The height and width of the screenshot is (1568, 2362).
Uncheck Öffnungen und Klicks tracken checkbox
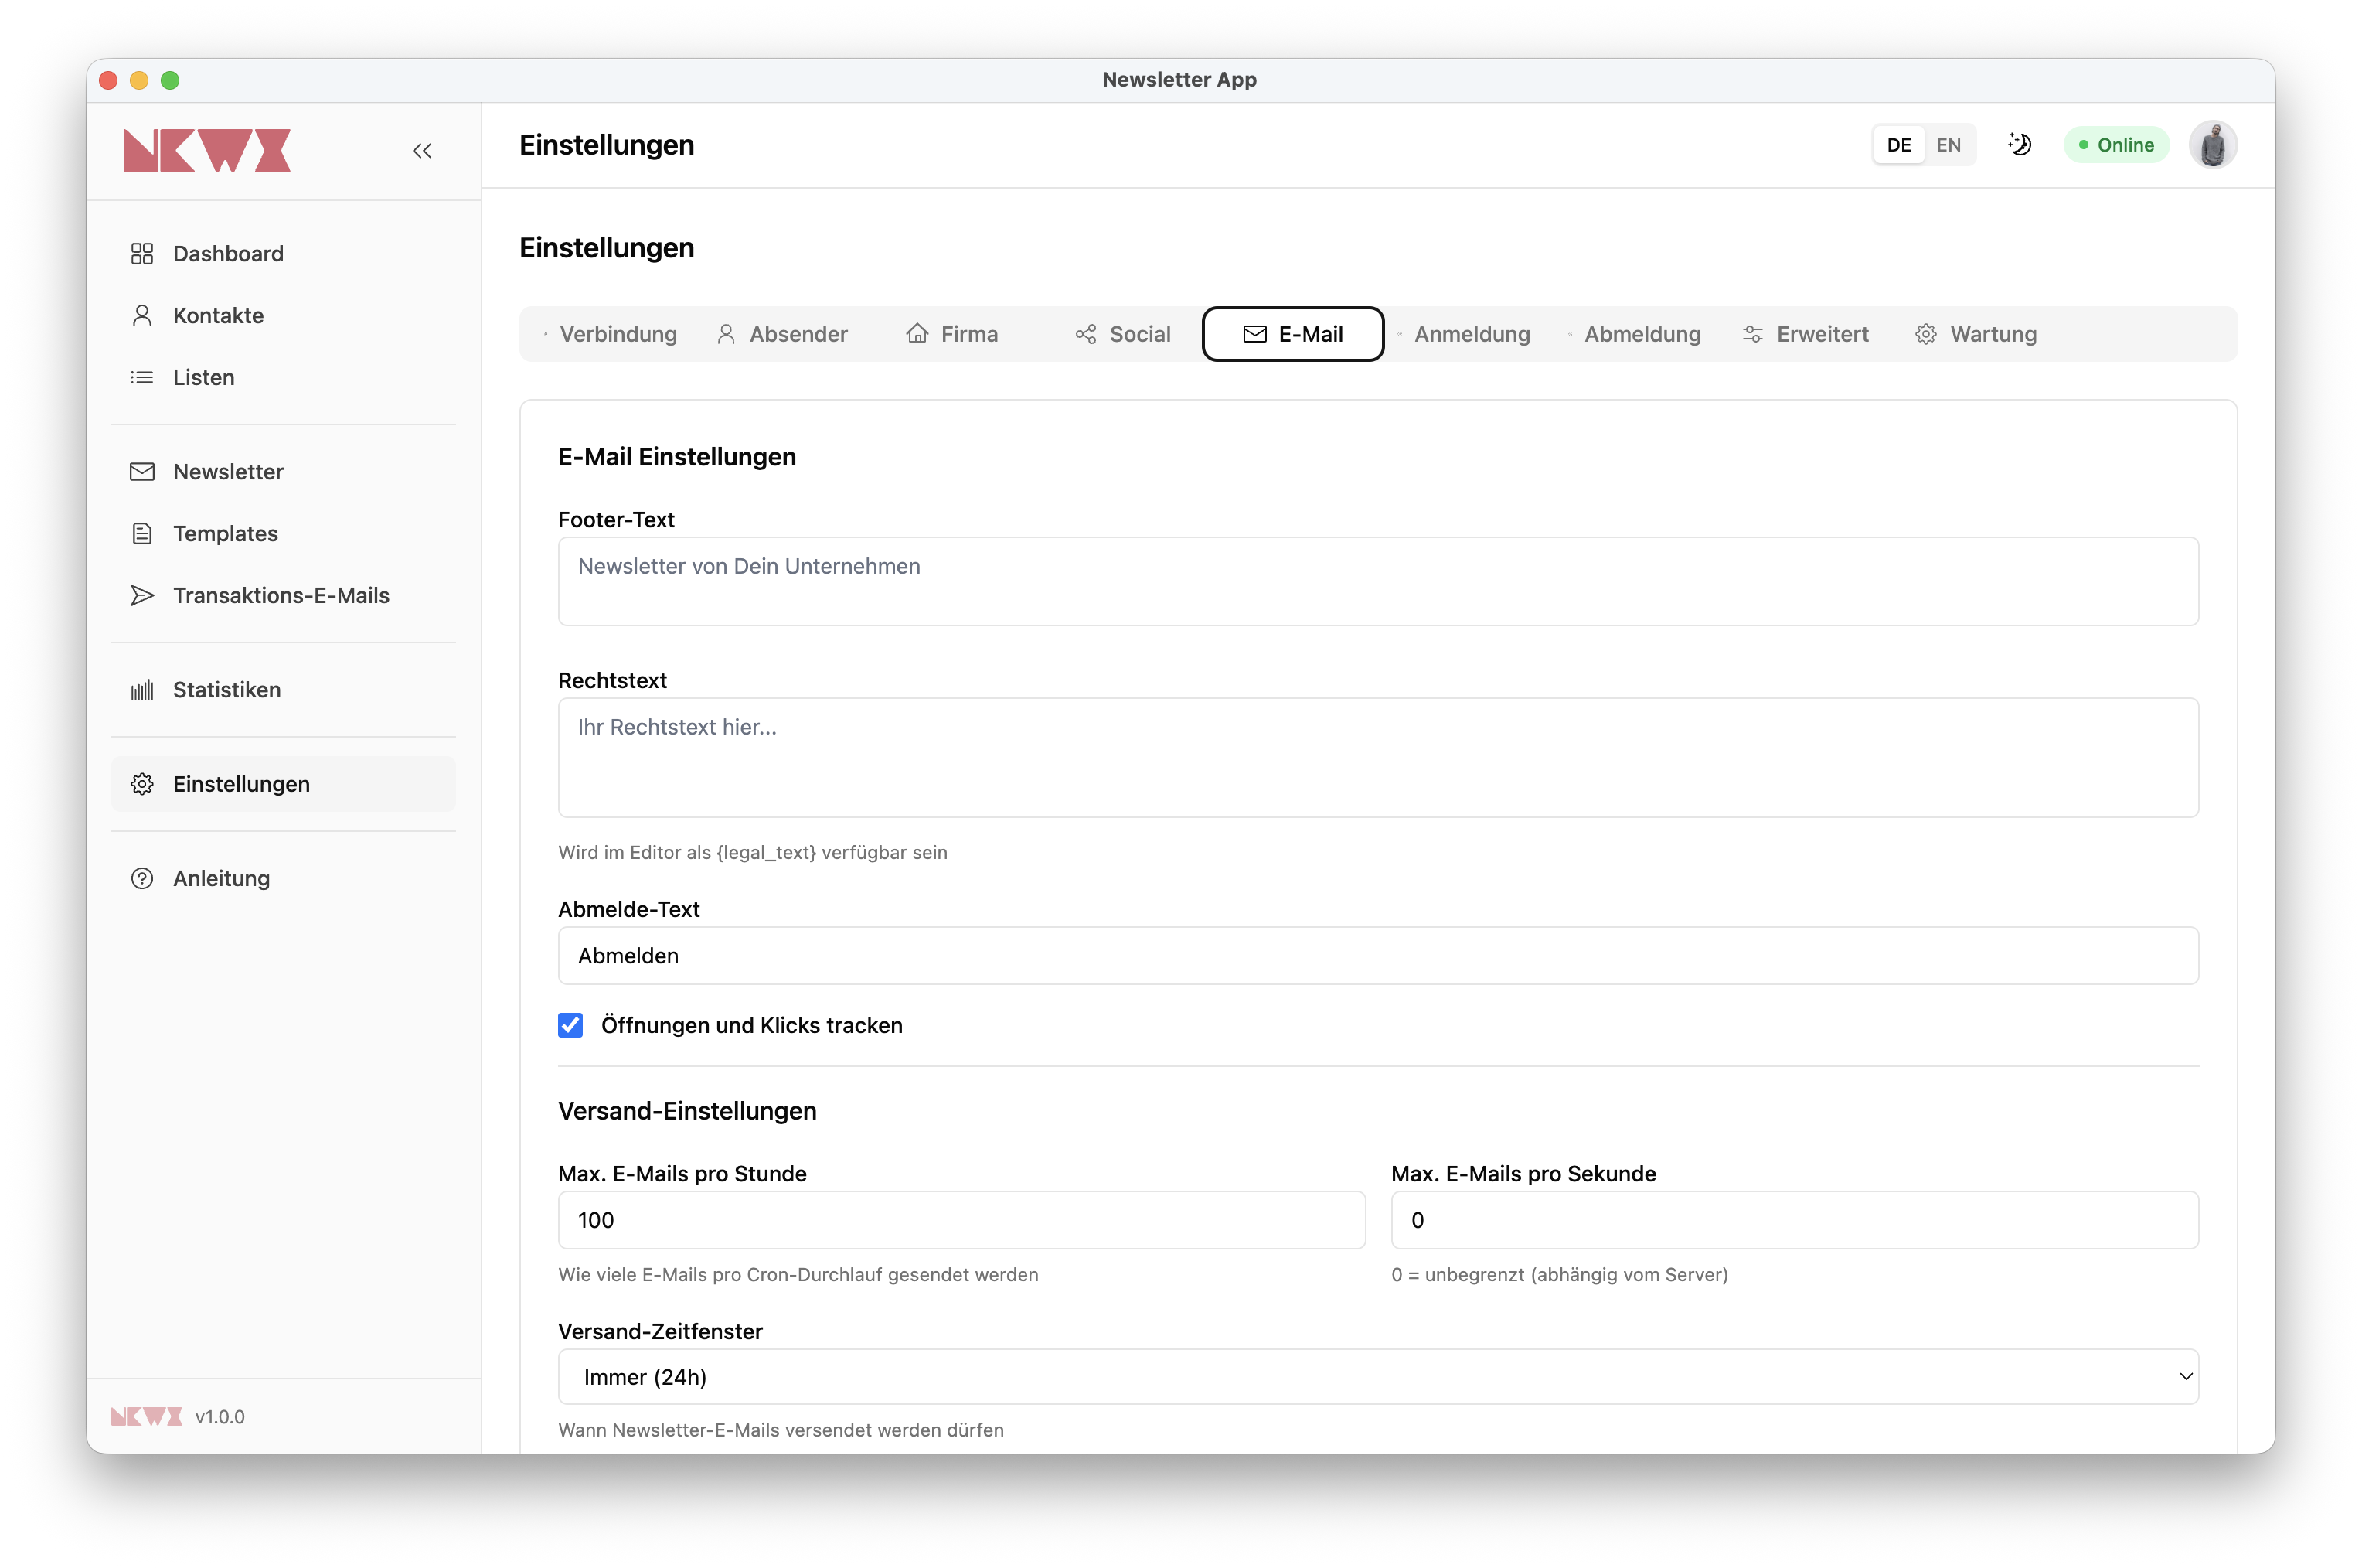(x=570, y=1025)
